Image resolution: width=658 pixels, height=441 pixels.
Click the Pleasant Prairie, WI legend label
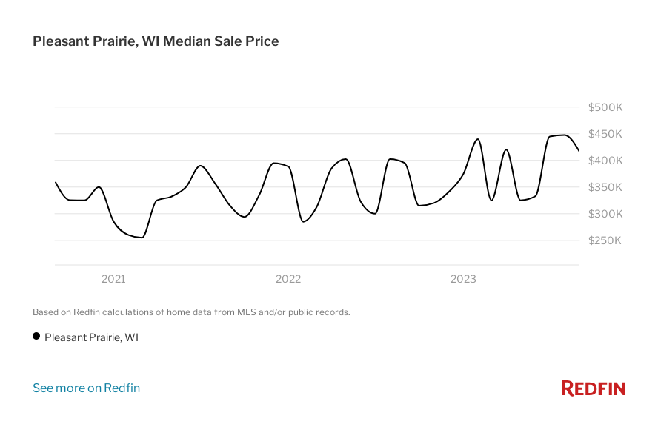(x=91, y=337)
